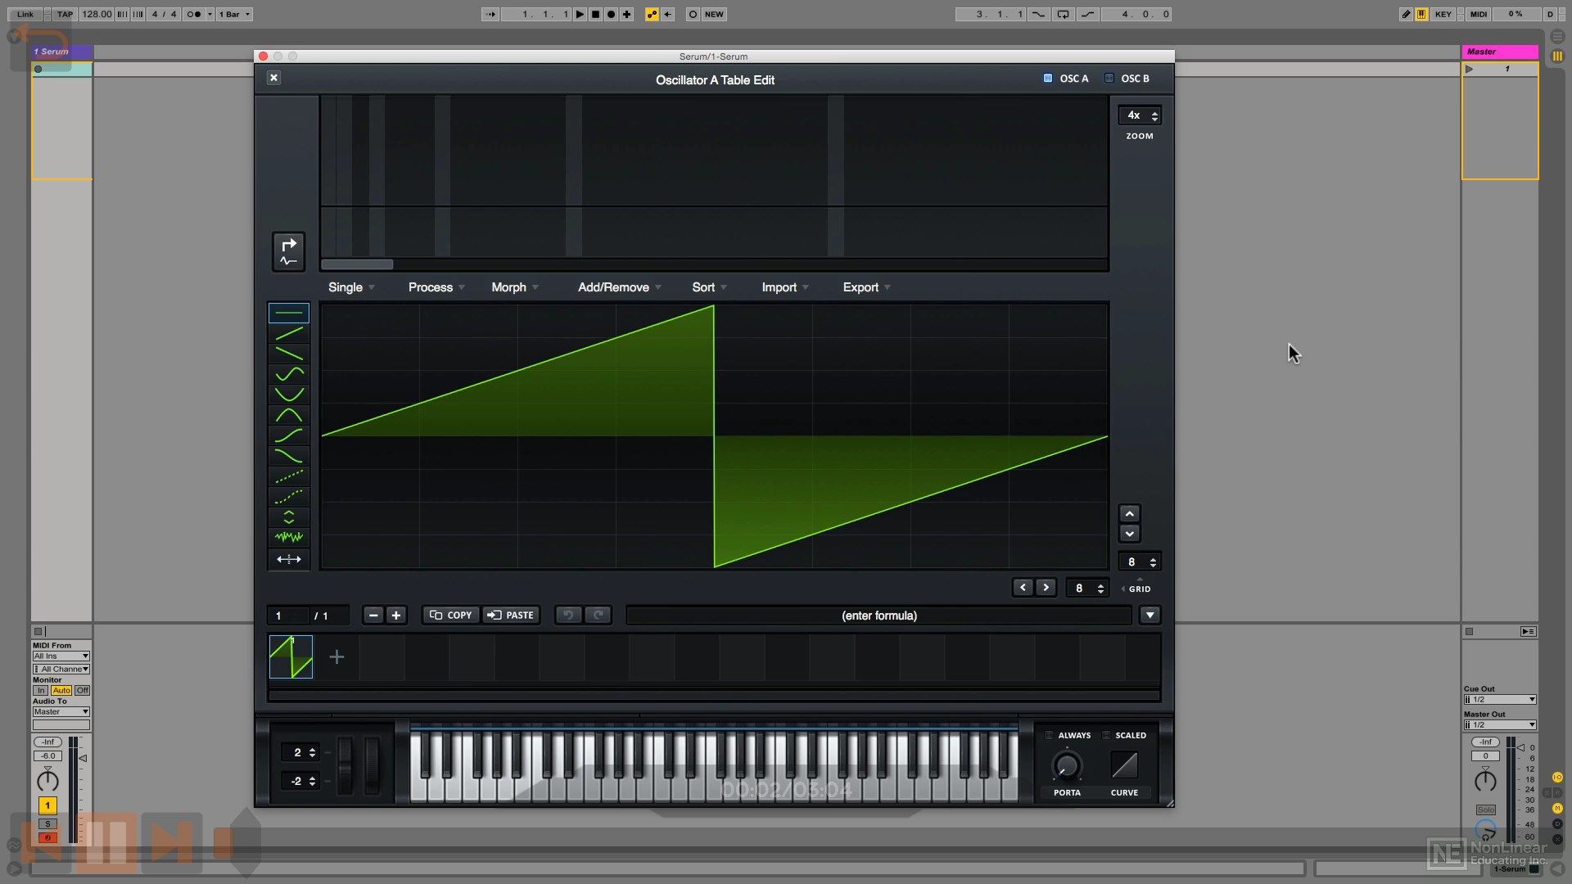The height and width of the screenshot is (884, 1572).
Task: Open the 4x zoom selector
Action: (1140, 115)
